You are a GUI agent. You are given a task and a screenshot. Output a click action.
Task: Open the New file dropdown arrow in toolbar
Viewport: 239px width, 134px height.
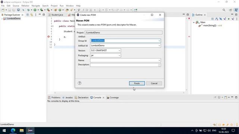(6, 10)
